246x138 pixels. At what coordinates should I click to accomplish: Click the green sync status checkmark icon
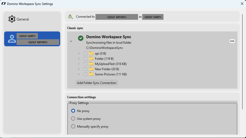click(x=81, y=38)
